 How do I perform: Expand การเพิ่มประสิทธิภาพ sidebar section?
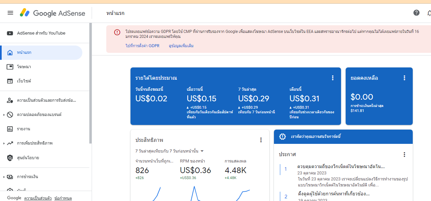[x=4, y=143]
